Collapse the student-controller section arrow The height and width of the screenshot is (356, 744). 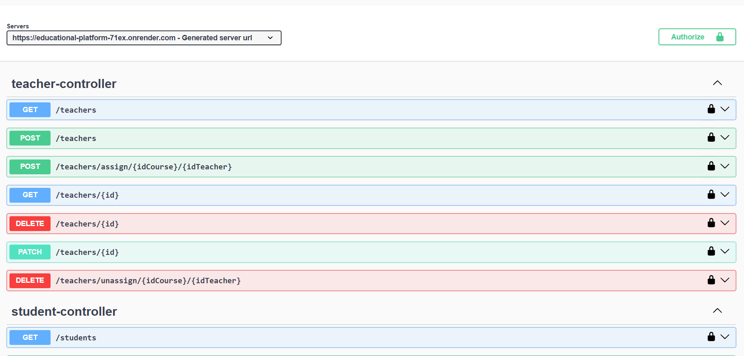pos(717,311)
